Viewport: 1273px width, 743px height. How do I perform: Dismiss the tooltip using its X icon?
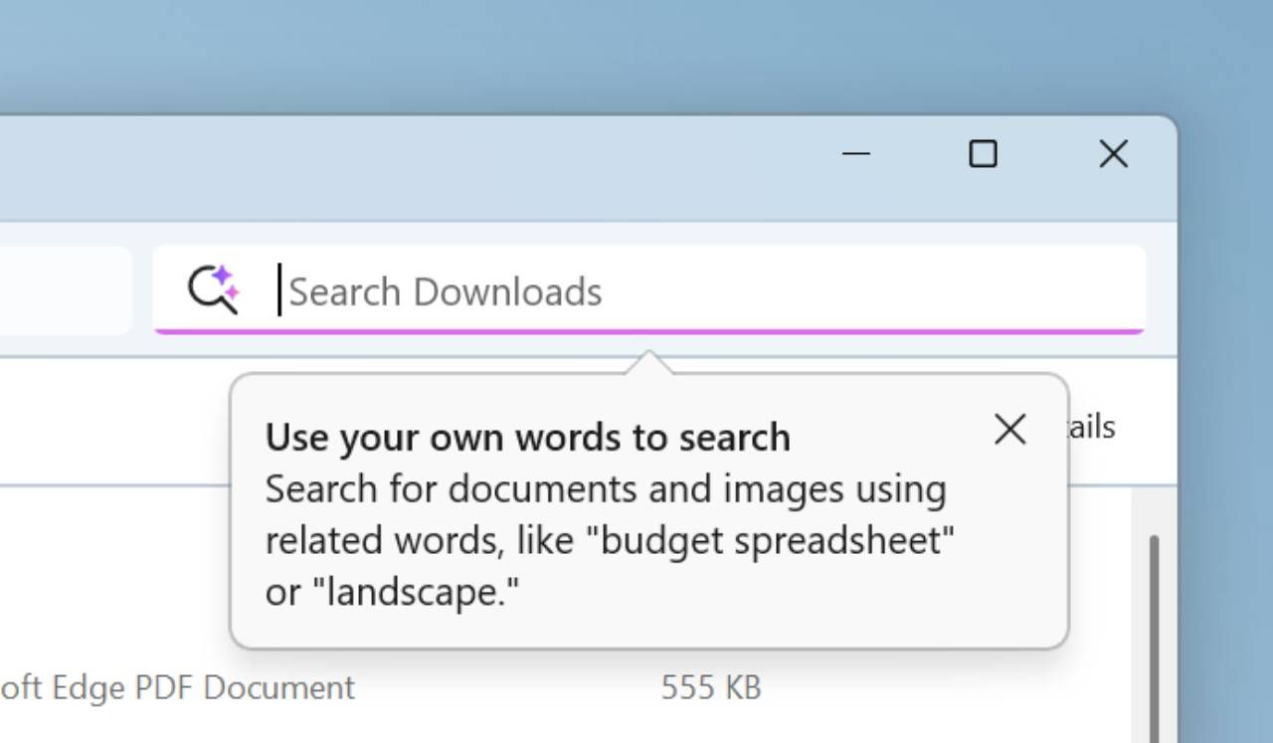coord(1009,429)
